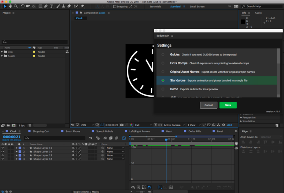This screenshot has width=284, height=193.
Task: Click the Motion Blur enable icon in timeline
Action: pyautogui.click(x=116, y=138)
